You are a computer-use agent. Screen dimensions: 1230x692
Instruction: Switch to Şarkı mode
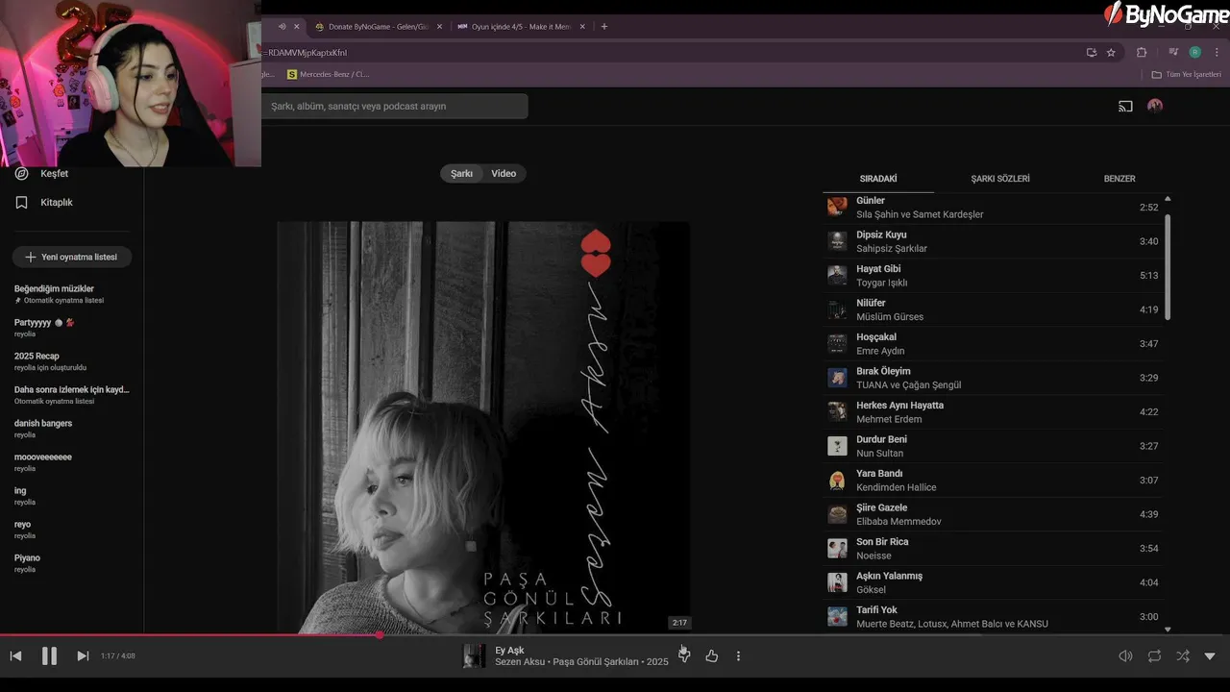(x=462, y=173)
